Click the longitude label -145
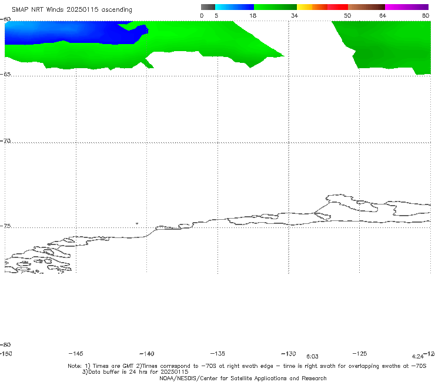 (x=76, y=353)
